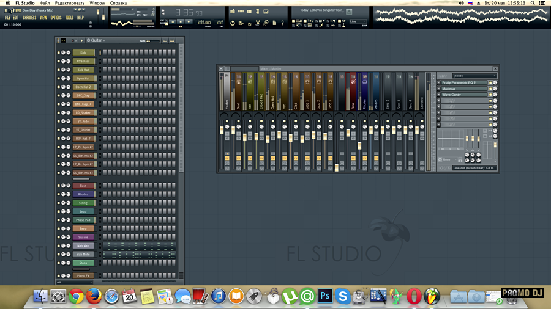The height and width of the screenshot is (309, 551).
Task: Open Skype from the dock
Action: [x=343, y=296]
